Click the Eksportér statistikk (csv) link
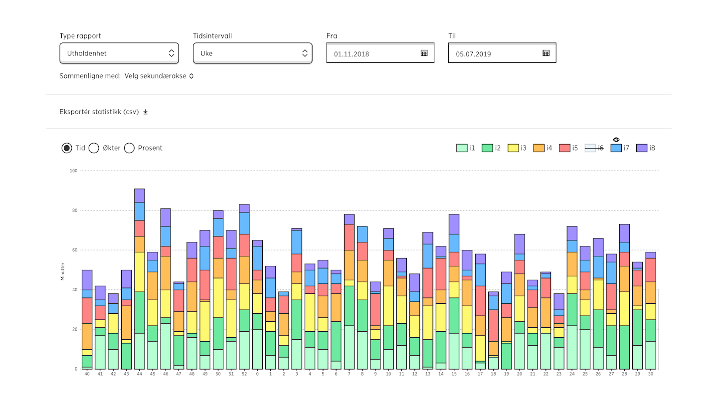 [x=99, y=112]
